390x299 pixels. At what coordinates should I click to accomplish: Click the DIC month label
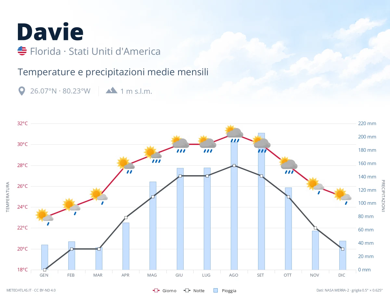coord(342,275)
